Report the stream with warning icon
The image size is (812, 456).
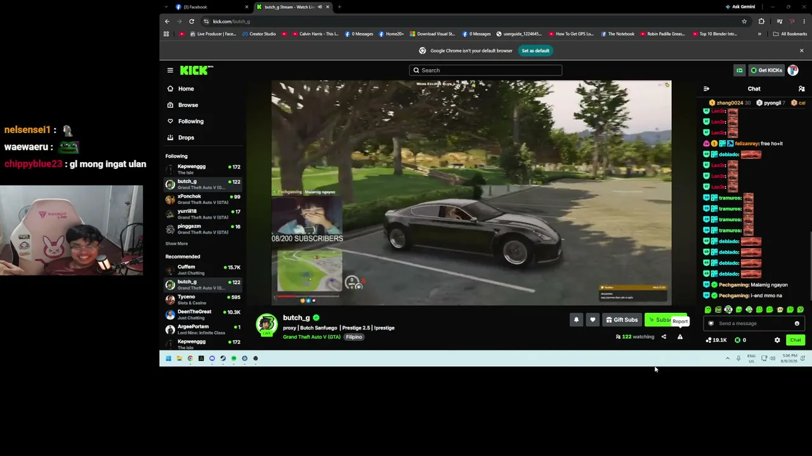tap(680, 337)
